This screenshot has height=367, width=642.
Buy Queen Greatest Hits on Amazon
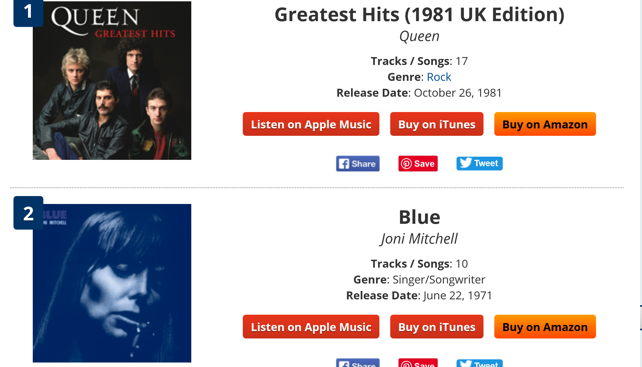click(545, 124)
